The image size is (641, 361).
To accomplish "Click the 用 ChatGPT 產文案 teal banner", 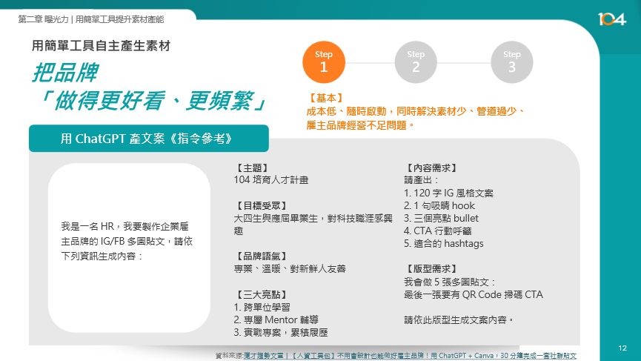I will click(148, 139).
